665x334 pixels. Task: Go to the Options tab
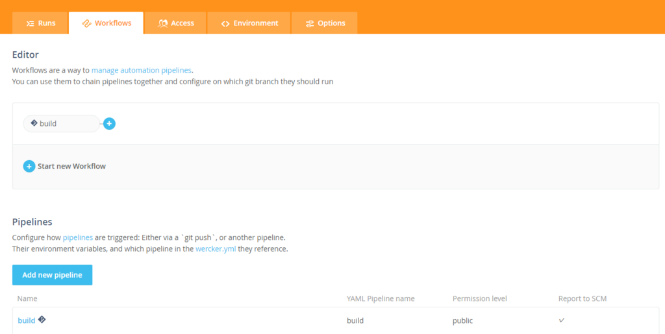click(x=325, y=23)
